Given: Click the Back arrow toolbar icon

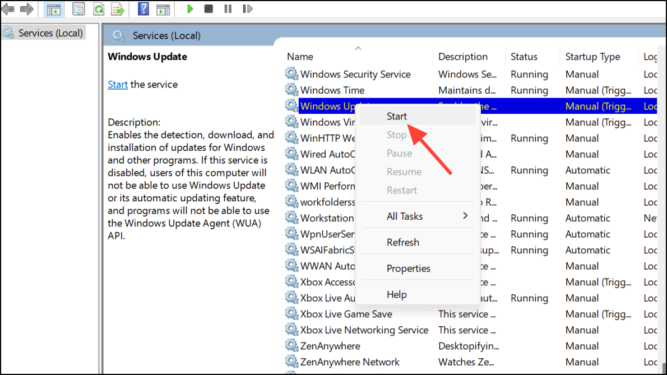Looking at the screenshot, I should 8,9.
